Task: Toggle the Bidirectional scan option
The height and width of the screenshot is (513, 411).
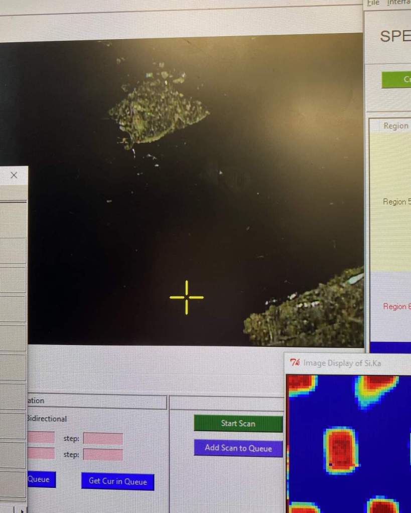Action: pyautogui.click(x=47, y=419)
